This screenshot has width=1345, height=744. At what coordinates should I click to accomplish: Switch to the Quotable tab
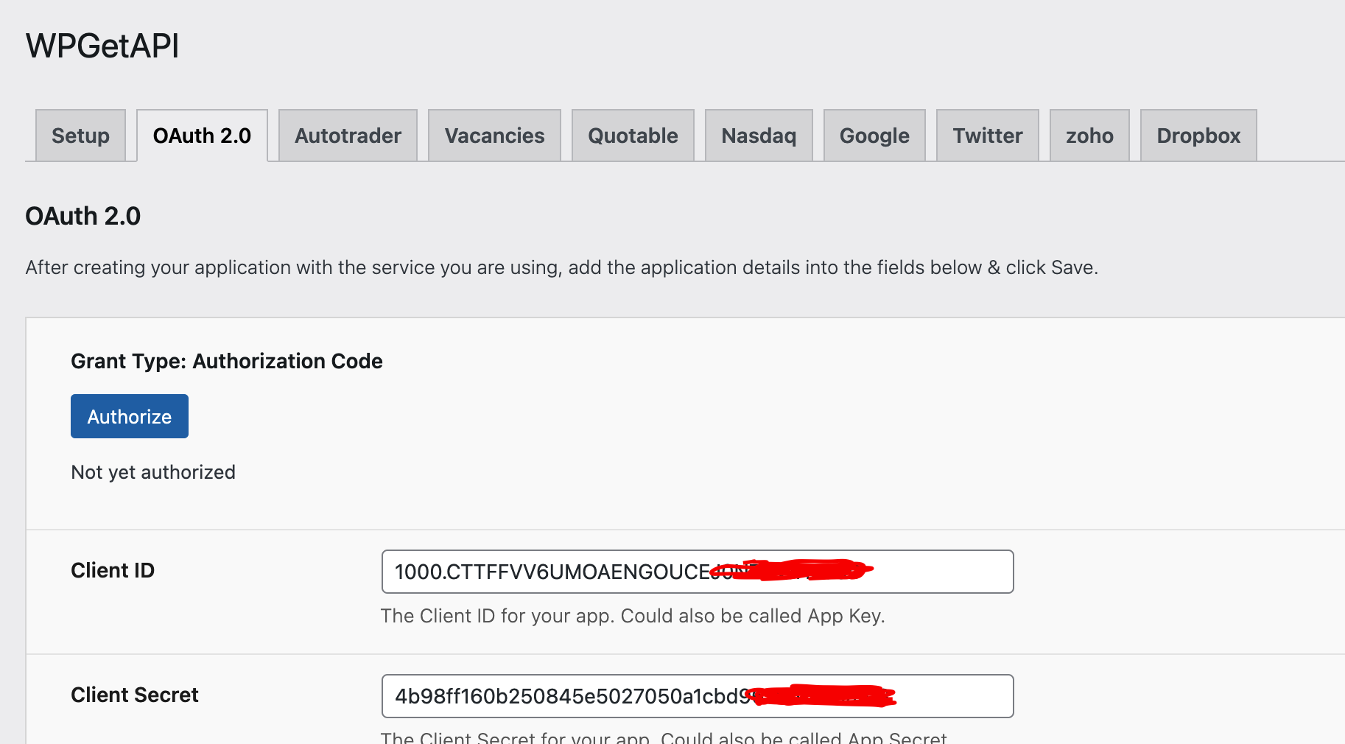[633, 136]
